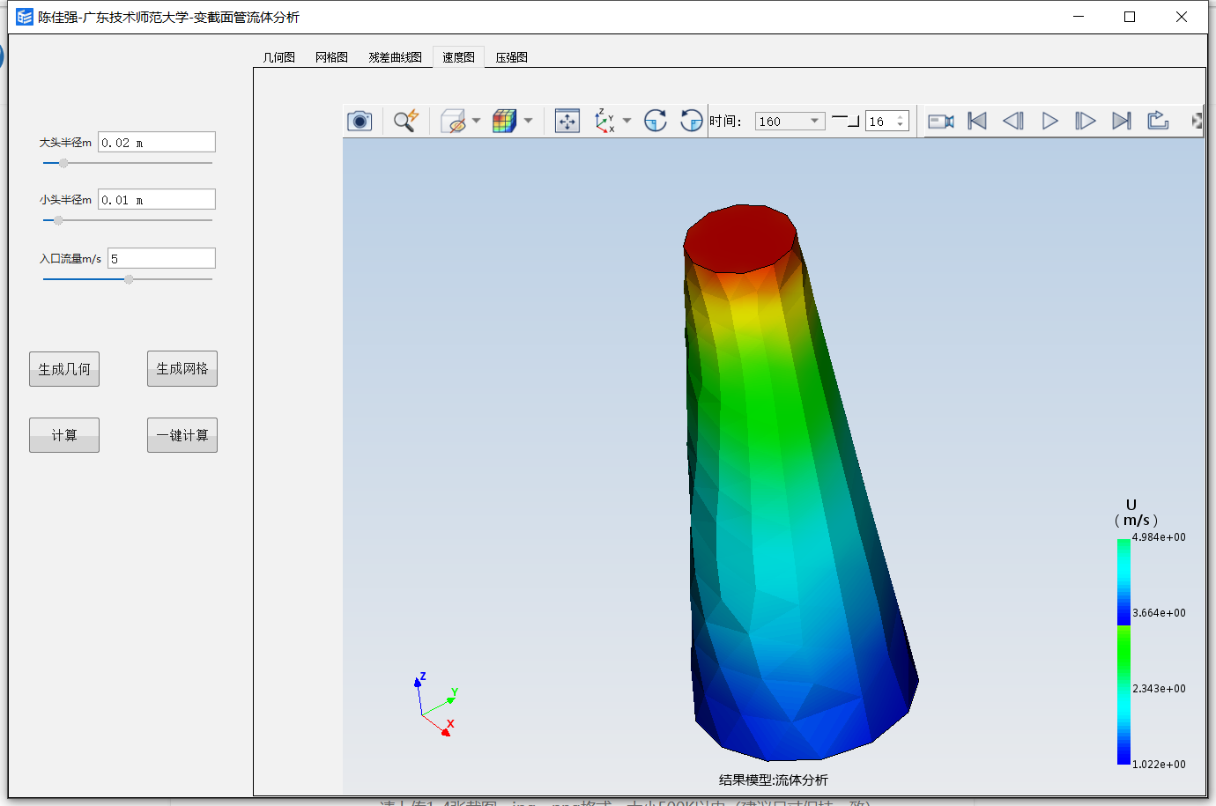1216x806 pixels.
Task: Select the 速度图 tab
Action: 458,57
